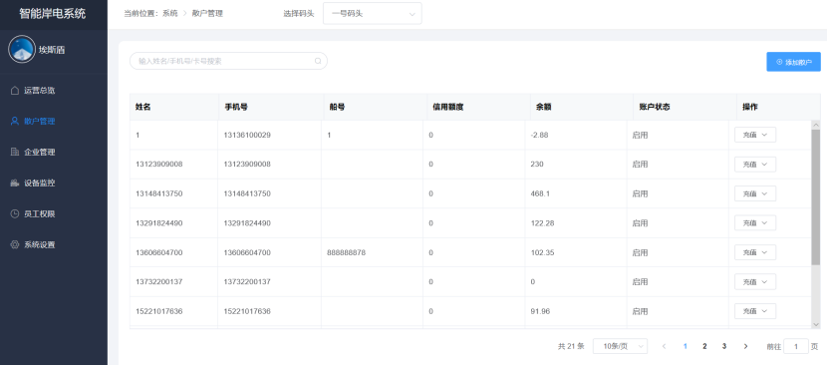
Task: Open the 10条/页 page size dropdown
Action: 620,346
